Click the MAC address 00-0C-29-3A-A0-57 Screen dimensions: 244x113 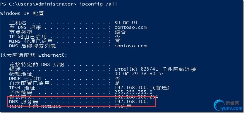[139, 73]
